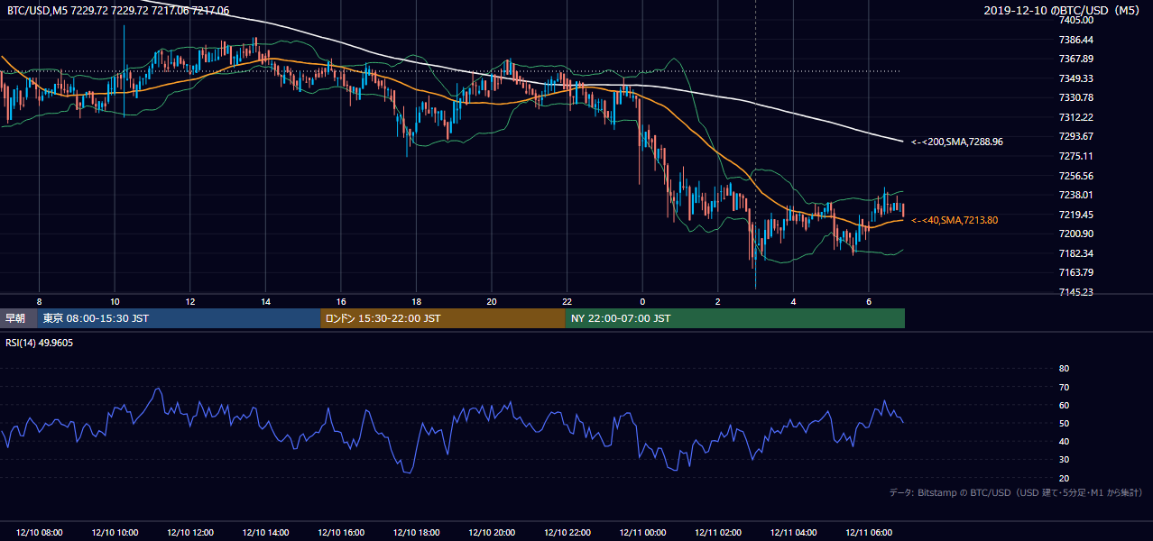The width and height of the screenshot is (1153, 541).
Task: Click the 7293.67 price axis value
Action: coord(1076,136)
